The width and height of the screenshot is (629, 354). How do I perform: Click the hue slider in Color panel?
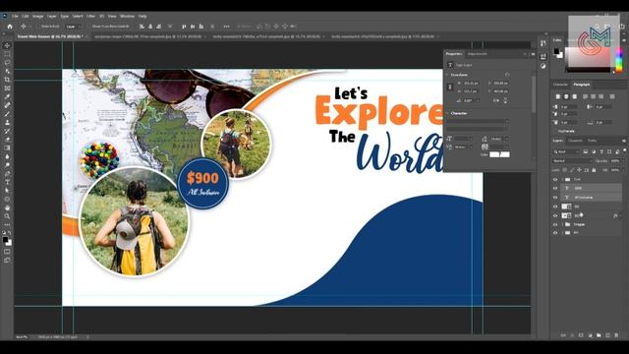point(619,60)
